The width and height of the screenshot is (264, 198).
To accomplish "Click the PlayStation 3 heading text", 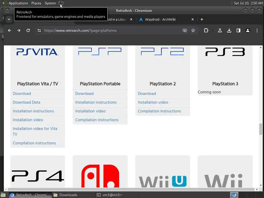I will click(225, 84).
